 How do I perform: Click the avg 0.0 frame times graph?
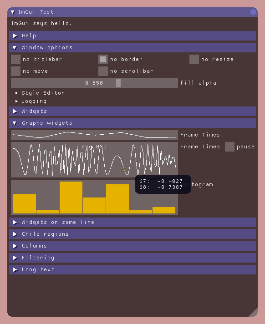pos(94,160)
